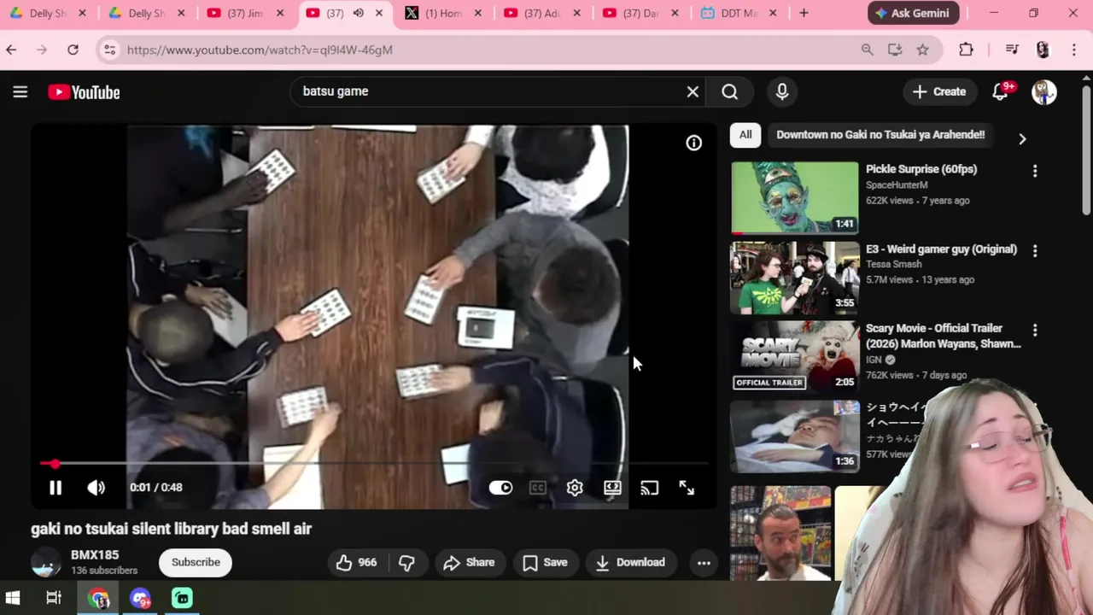Open the YouTube hamburger guide menu
The height and width of the screenshot is (615, 1093).
[x=20, y=92]
